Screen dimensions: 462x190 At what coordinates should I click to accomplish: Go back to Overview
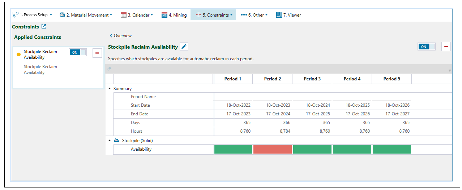click(x=121, y=36)
